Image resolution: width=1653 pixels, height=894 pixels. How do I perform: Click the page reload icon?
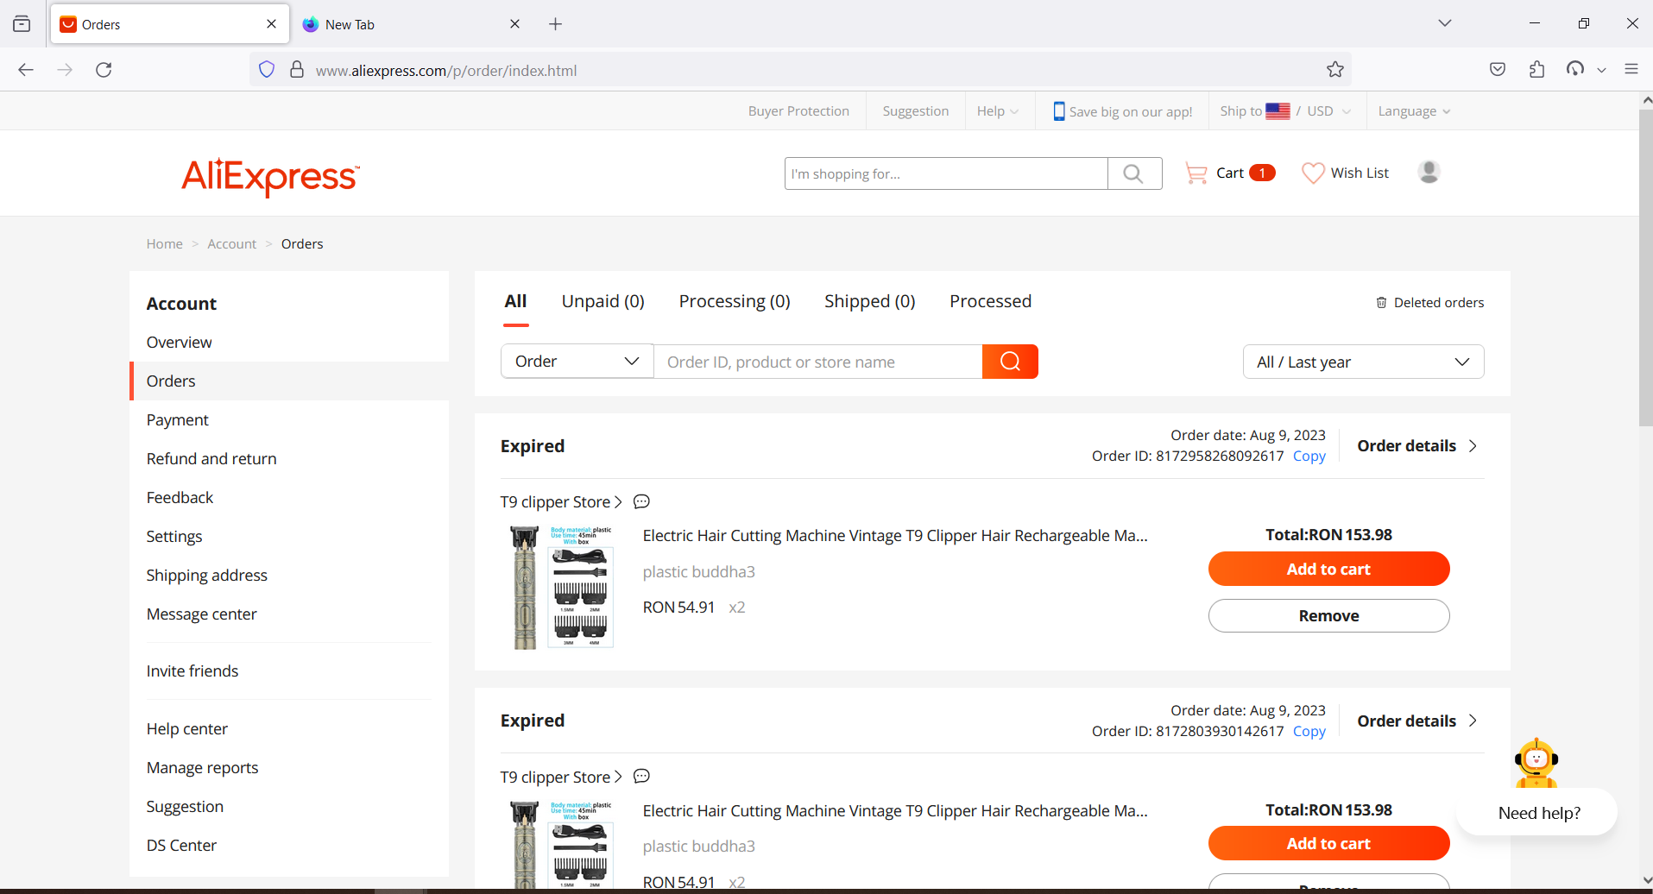coord(104,70)
